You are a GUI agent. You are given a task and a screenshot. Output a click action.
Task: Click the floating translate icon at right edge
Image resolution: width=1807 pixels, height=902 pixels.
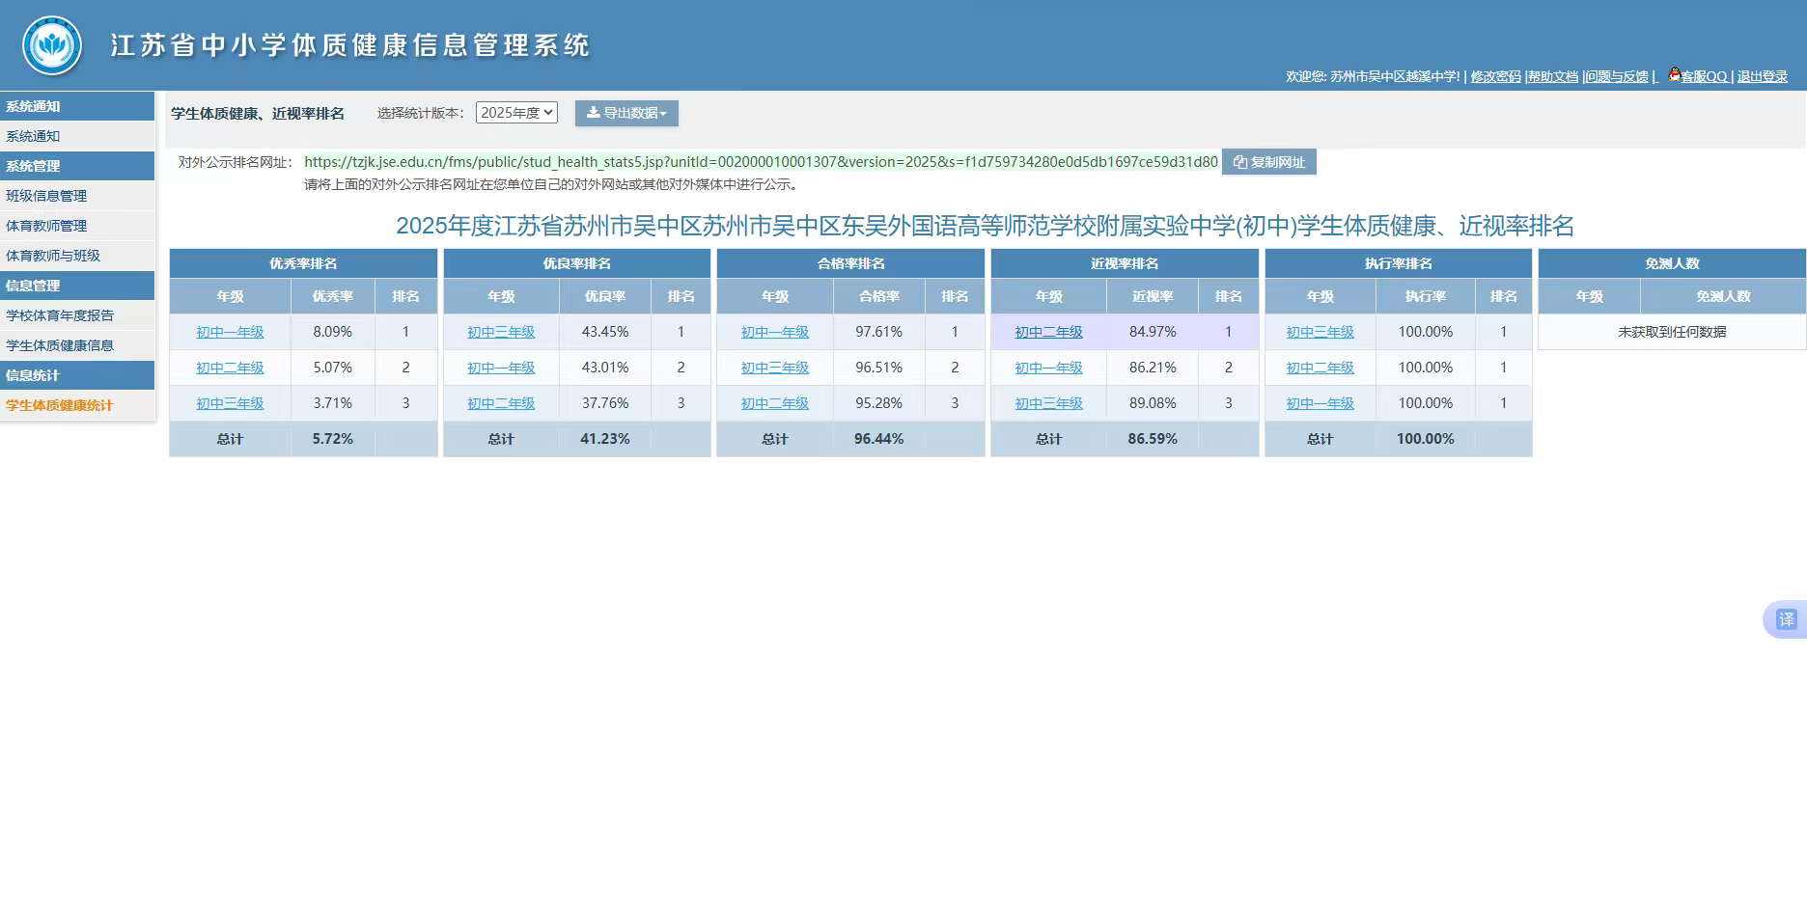(1786, 619)
